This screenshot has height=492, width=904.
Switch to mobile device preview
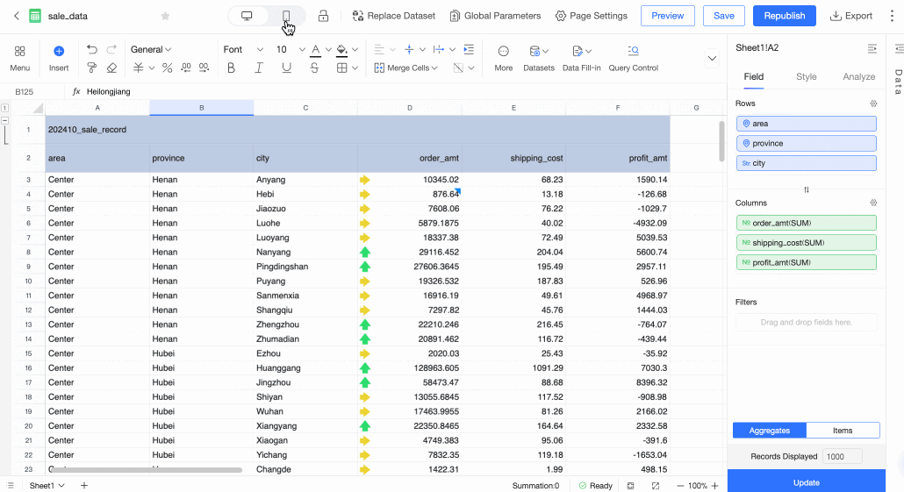pyautogui.click(x=286, y=16)
